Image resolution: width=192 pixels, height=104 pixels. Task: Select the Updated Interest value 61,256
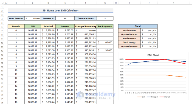[149, 34]
